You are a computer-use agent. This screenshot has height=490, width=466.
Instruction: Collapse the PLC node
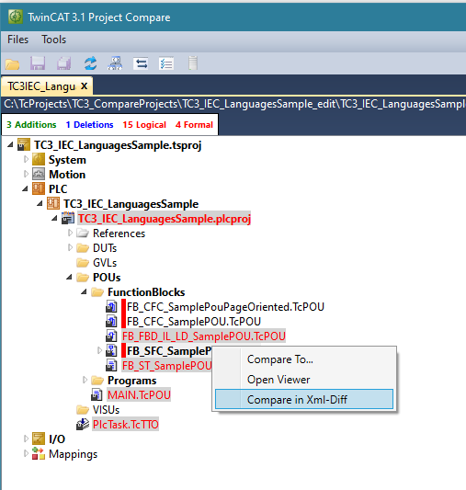coord(26,188)
